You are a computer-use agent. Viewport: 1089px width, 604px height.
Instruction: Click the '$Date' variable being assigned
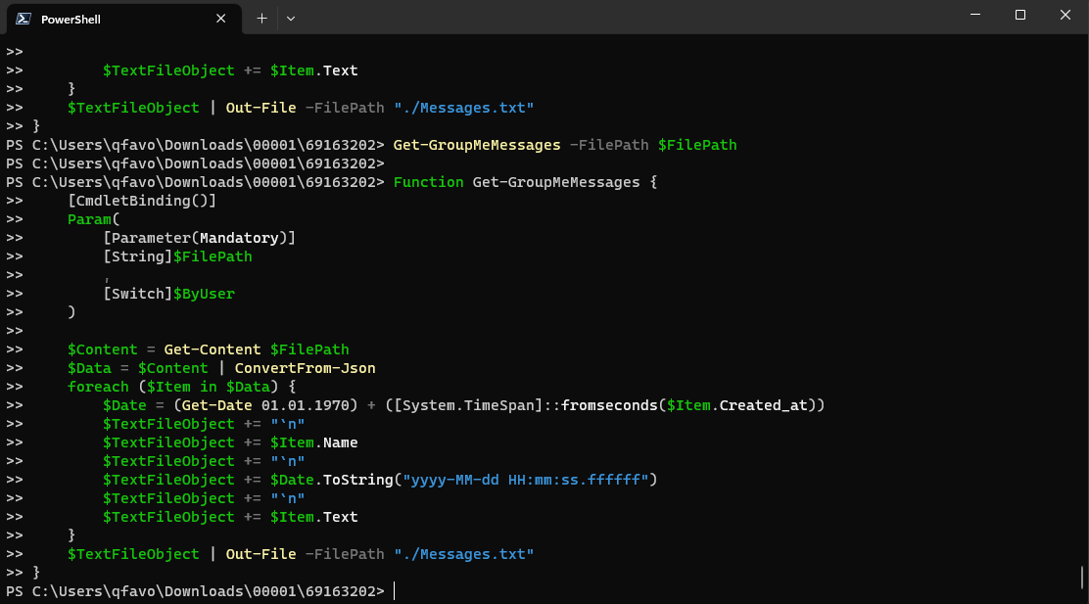click(x=124, y=405)
